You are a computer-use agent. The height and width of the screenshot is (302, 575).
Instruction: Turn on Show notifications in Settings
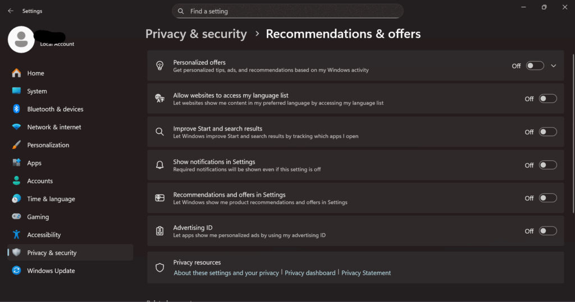[x=547, y=165]
